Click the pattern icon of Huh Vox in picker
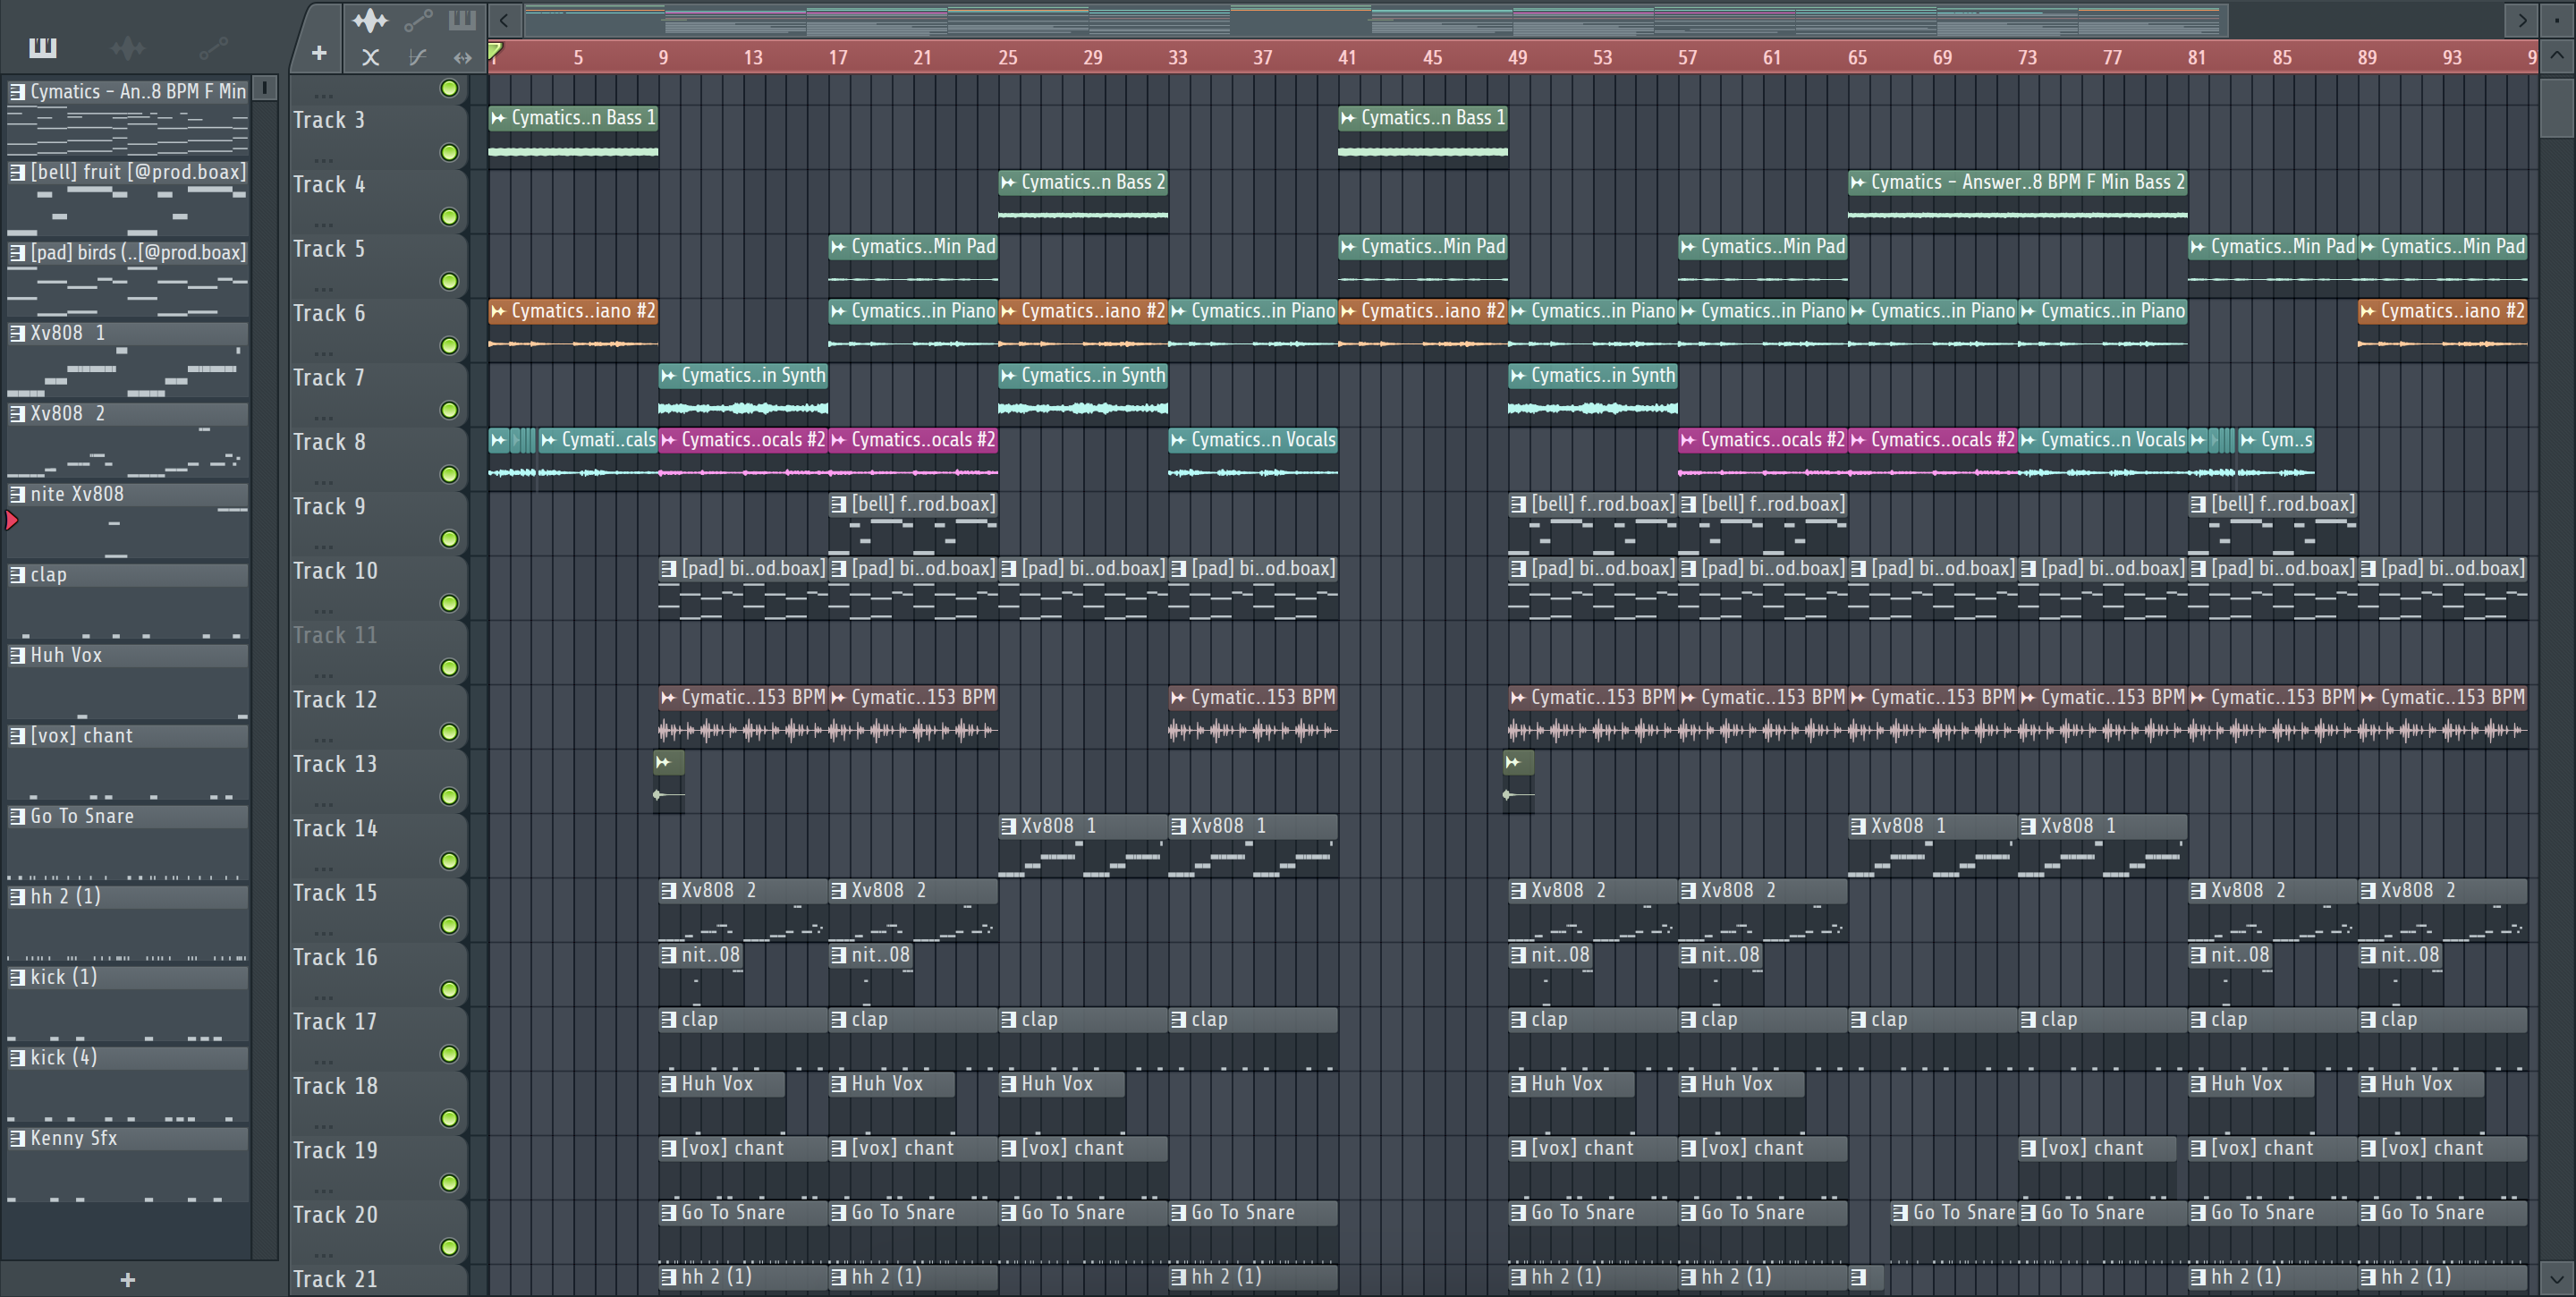Screen dimensions: 2576x1297 tap(17, 655)
